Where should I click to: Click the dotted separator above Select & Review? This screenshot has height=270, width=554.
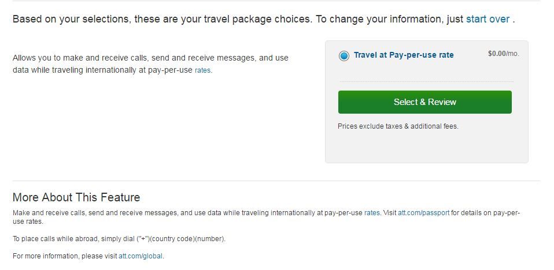coord(425,81)
